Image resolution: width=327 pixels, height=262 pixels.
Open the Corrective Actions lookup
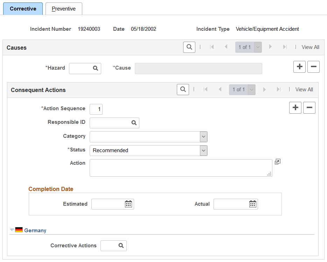point(121,246)
